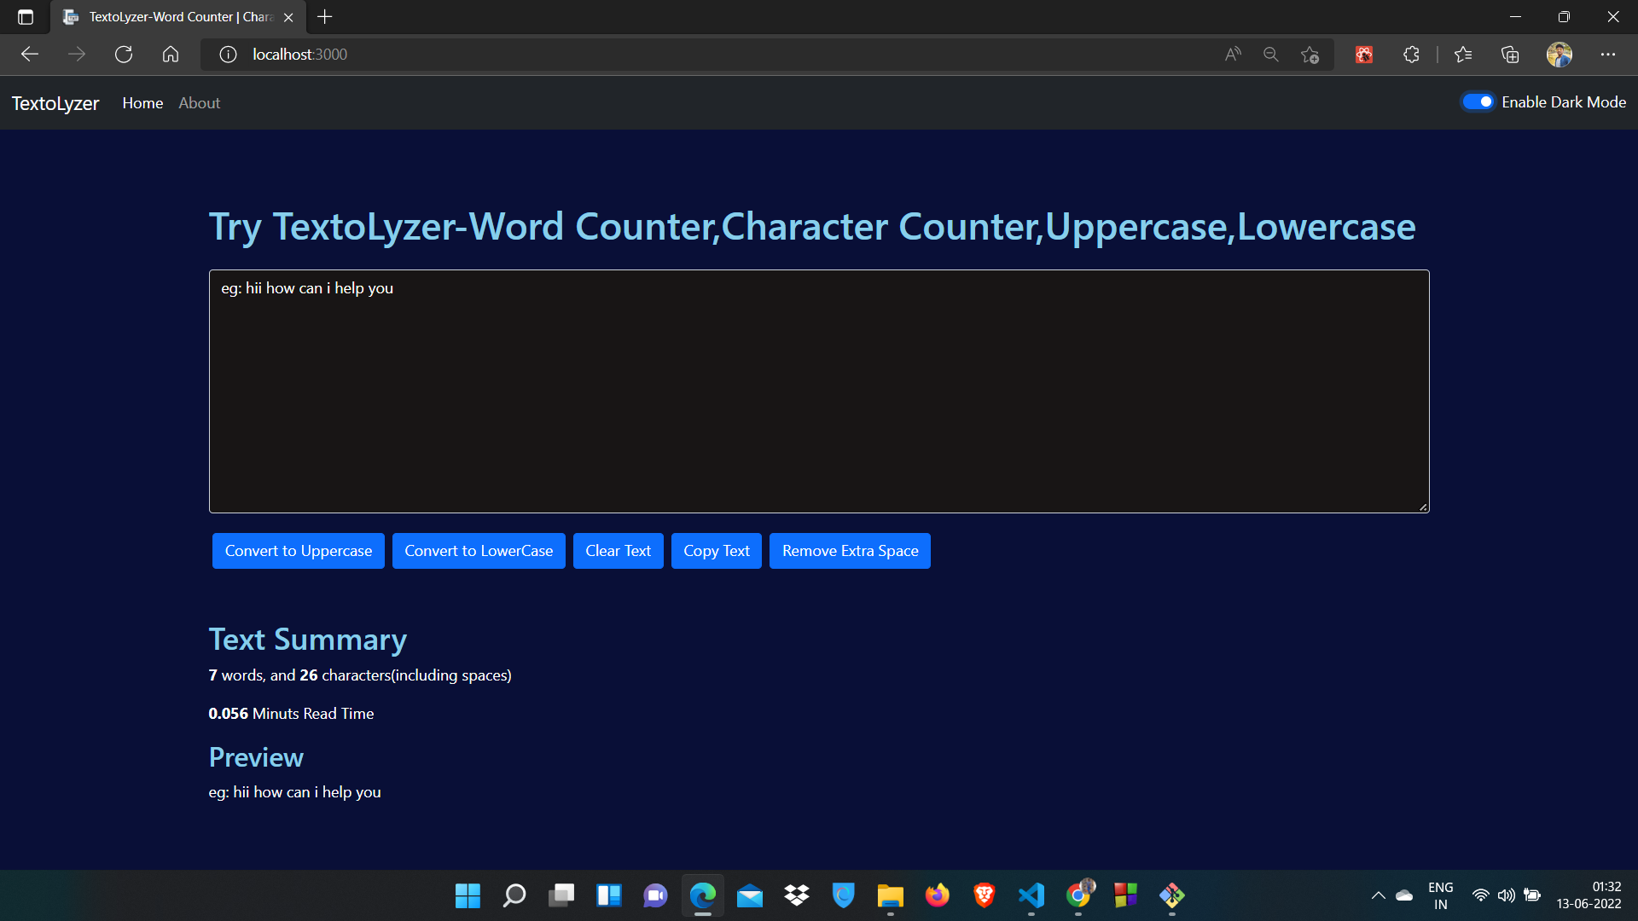Open browser Settings and more menu
The height and width of the screenshot is (921, 1638).
pos(1608,55)
